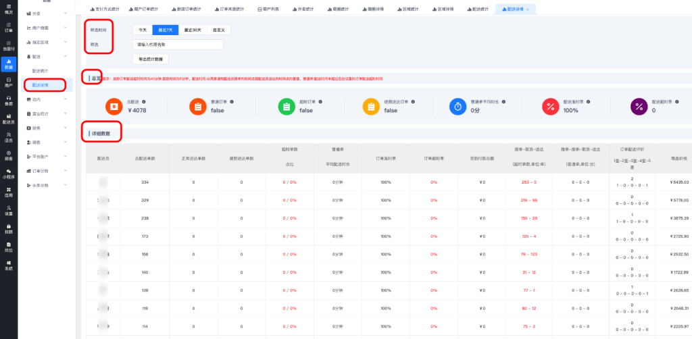692x339 pixels.
Task: Expand the 平台账户 menu group
Action: [46, 157]
